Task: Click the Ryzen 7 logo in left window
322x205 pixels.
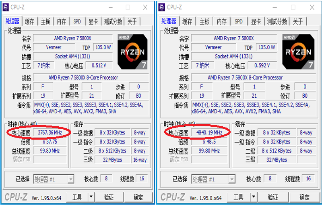Action: [x=132, y=52]
